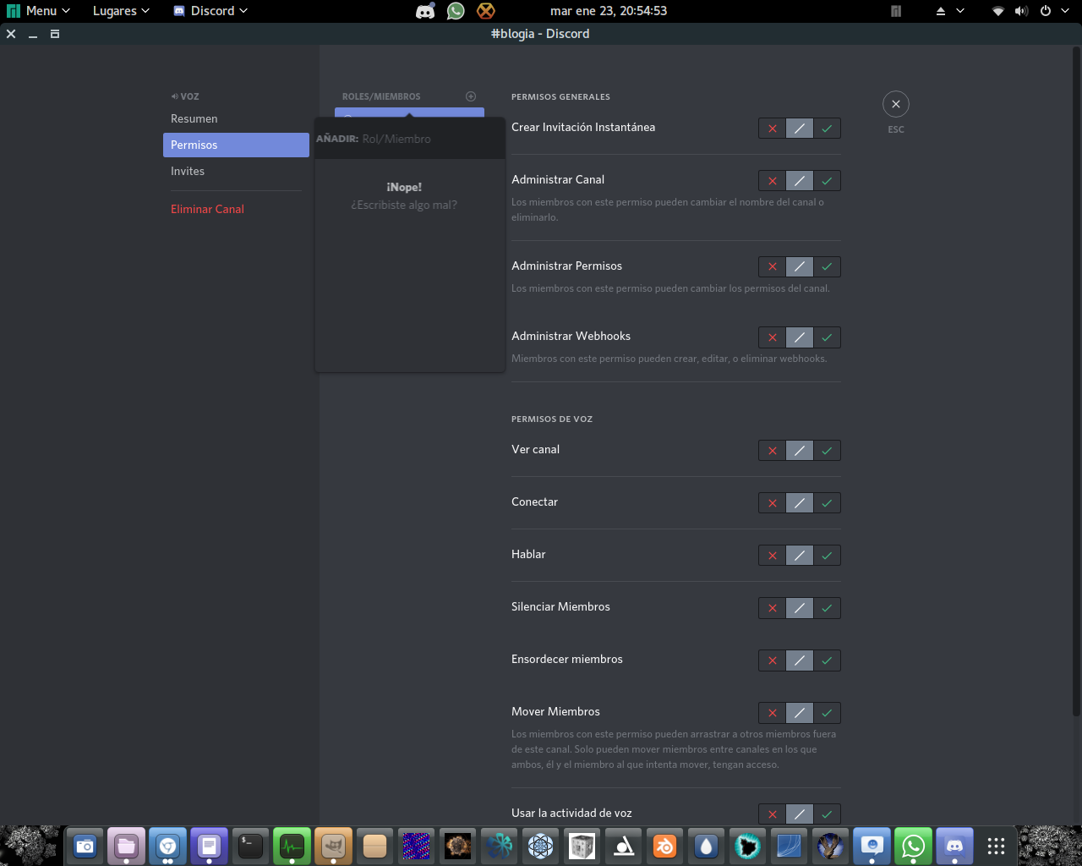Allow Administrar Webhooks permission
The image size is (1082, 866).
pyautogui.click(x=827, y=337)
